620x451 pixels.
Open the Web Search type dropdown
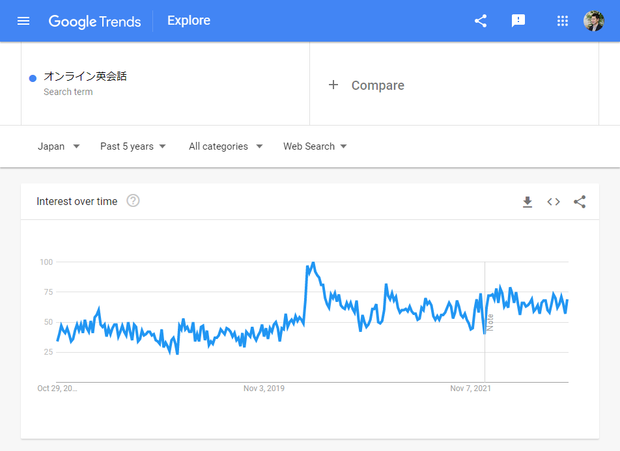click(x=315, y=146)
